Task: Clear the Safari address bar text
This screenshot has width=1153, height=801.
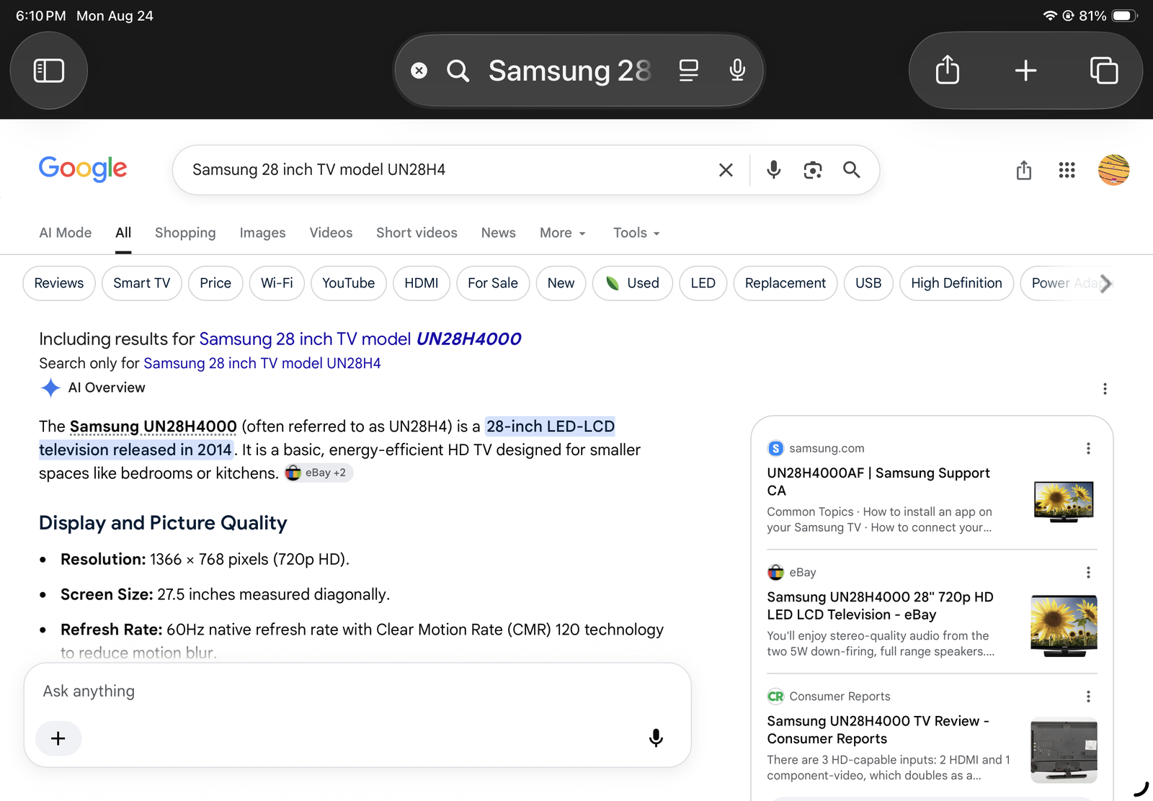Action: (419, 71)
